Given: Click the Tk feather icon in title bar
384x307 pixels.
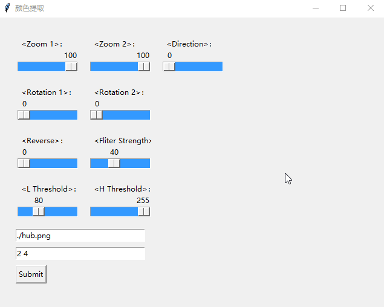Looking at the screenshot, I should (7, 8).
